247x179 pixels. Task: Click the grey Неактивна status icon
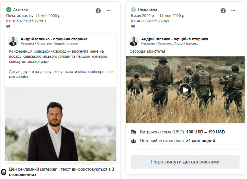134,10
